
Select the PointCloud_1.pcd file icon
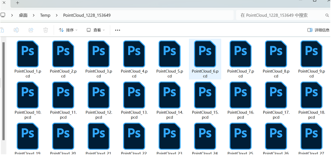click(x=28, y=54)
